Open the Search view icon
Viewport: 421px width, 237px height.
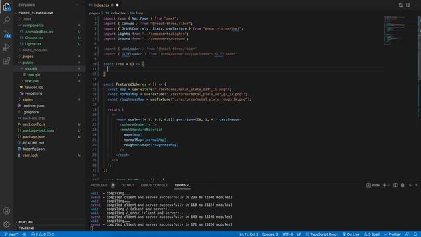coord(7,20)
